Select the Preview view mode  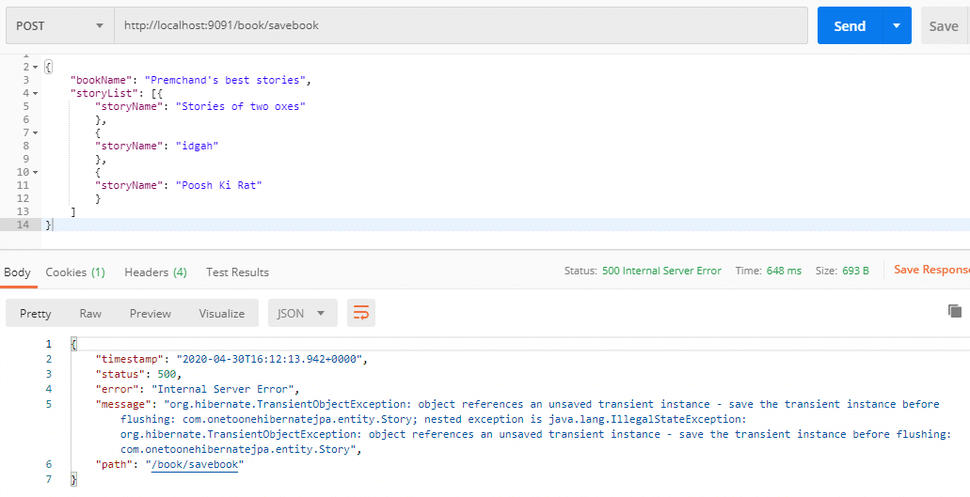pyautogui.click(x=151, y=313)
